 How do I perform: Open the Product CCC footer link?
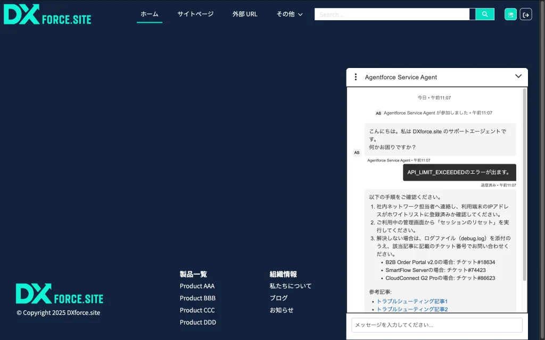pos(197,310)
